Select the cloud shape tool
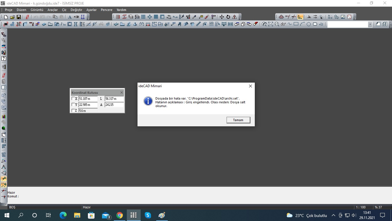Viewport: 392px width, 221px height. point(315,24)
